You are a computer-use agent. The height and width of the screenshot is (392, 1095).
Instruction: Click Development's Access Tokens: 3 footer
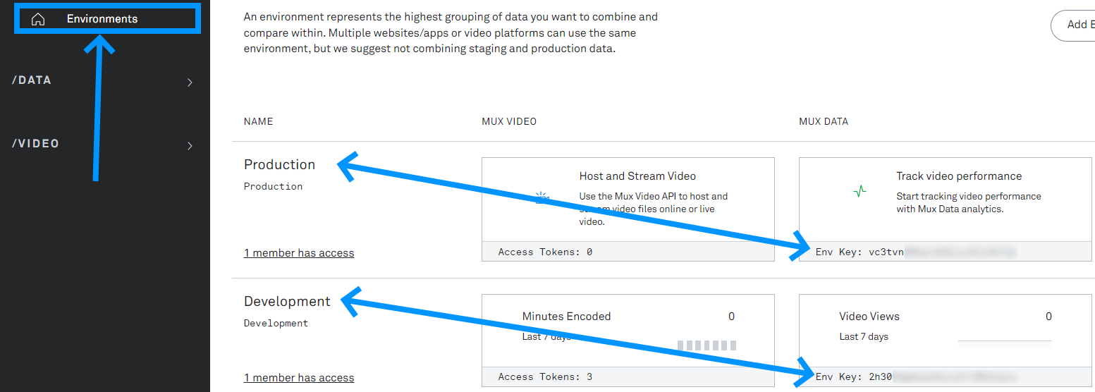tap(628, 376)
